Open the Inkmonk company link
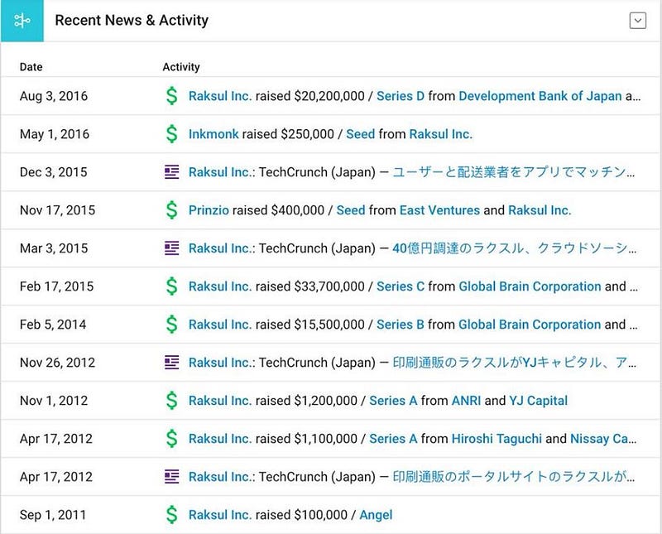 point(213,134)
